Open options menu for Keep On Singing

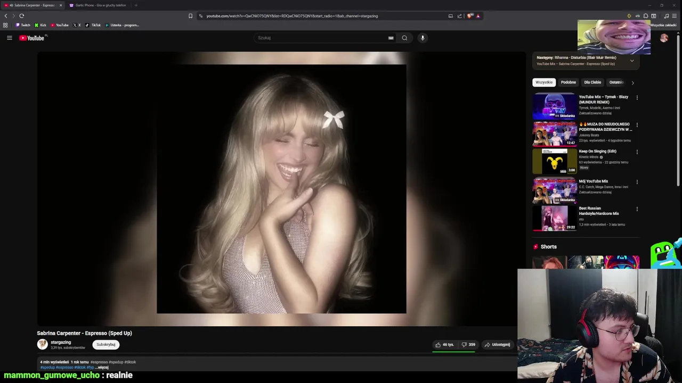pos(637,152)
